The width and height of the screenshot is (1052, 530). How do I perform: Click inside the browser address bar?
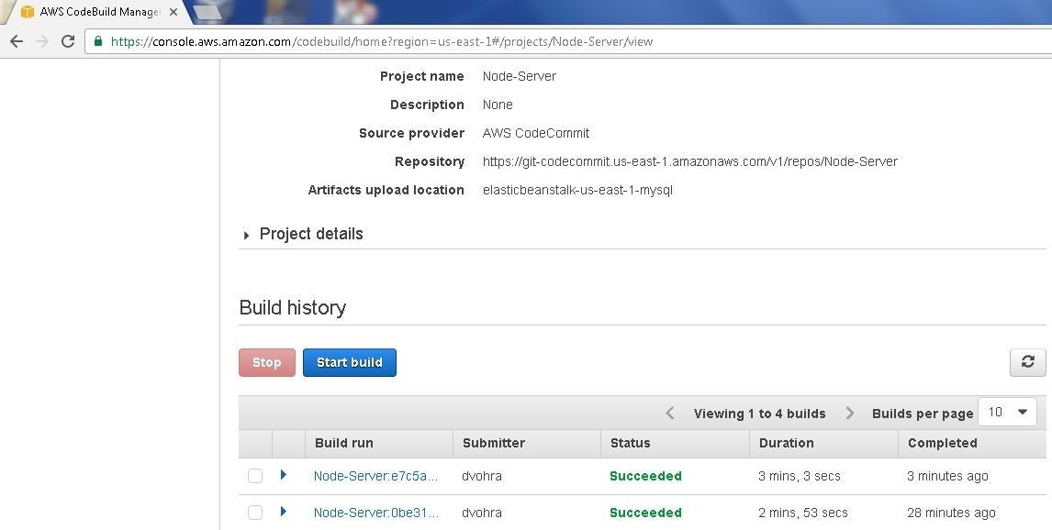(367, 41)
